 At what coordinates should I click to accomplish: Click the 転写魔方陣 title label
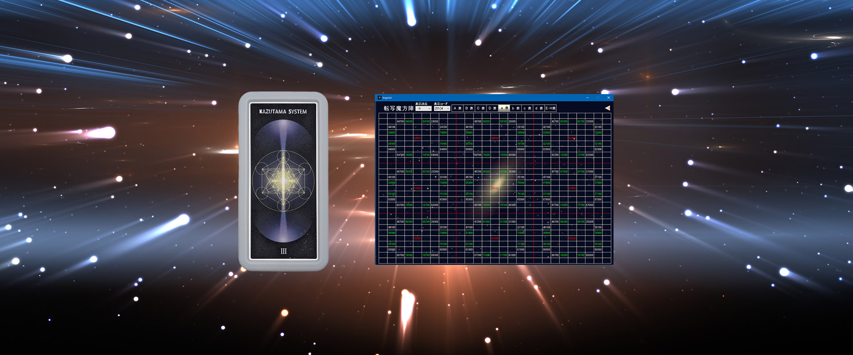(399, 108)
